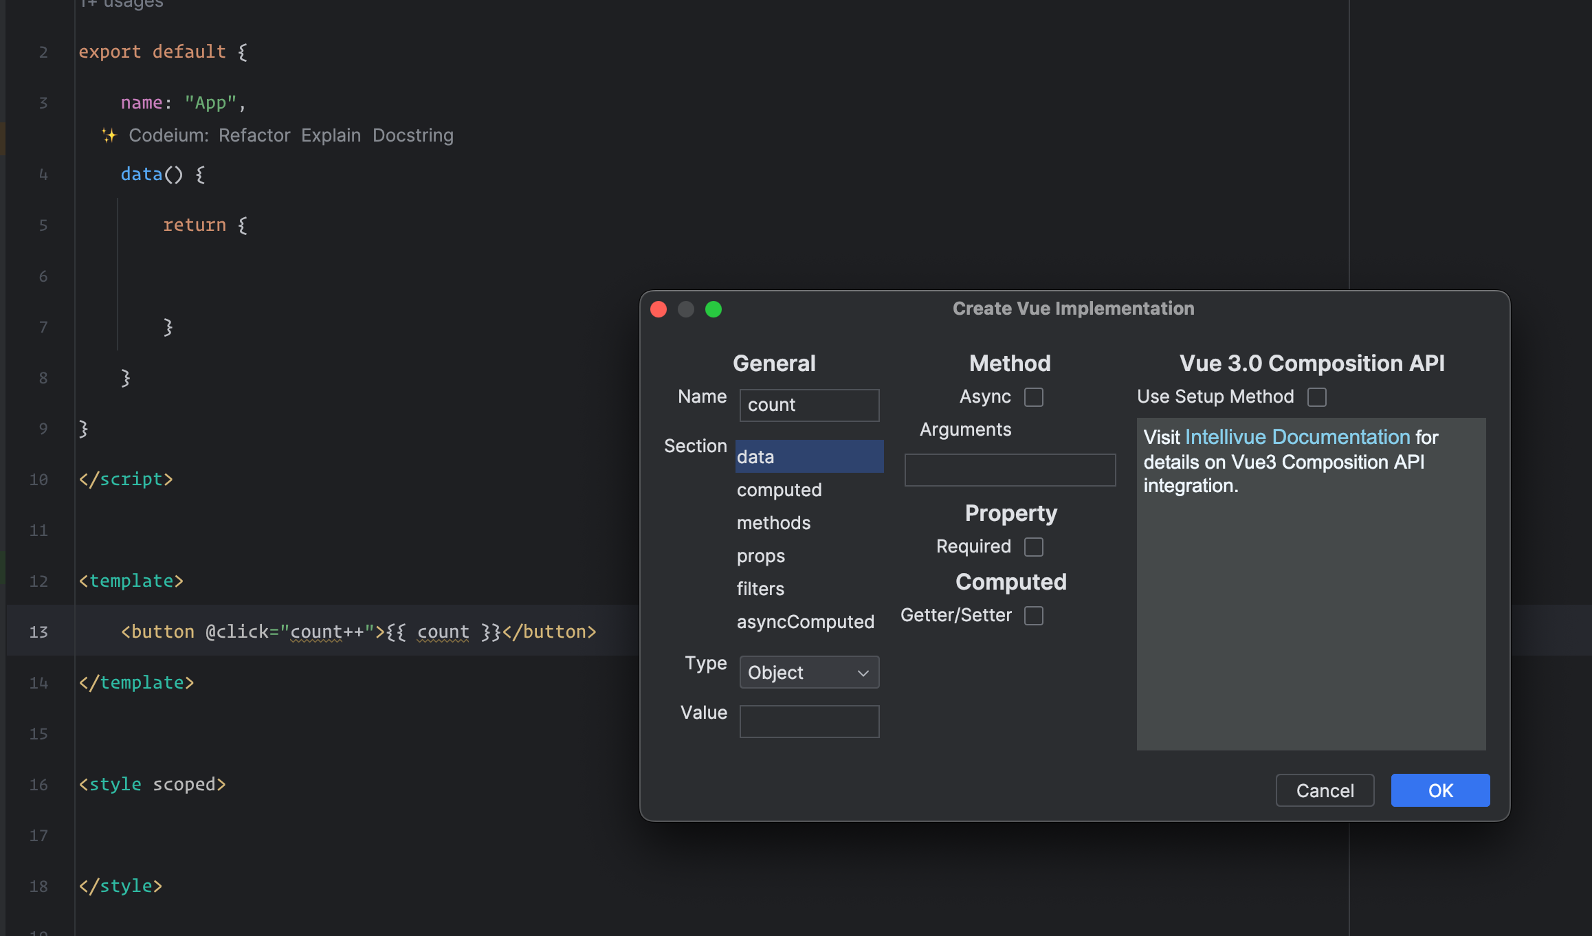1592x936 pixels.
Task: Select methods in Section list
Action: coord(809,522)
